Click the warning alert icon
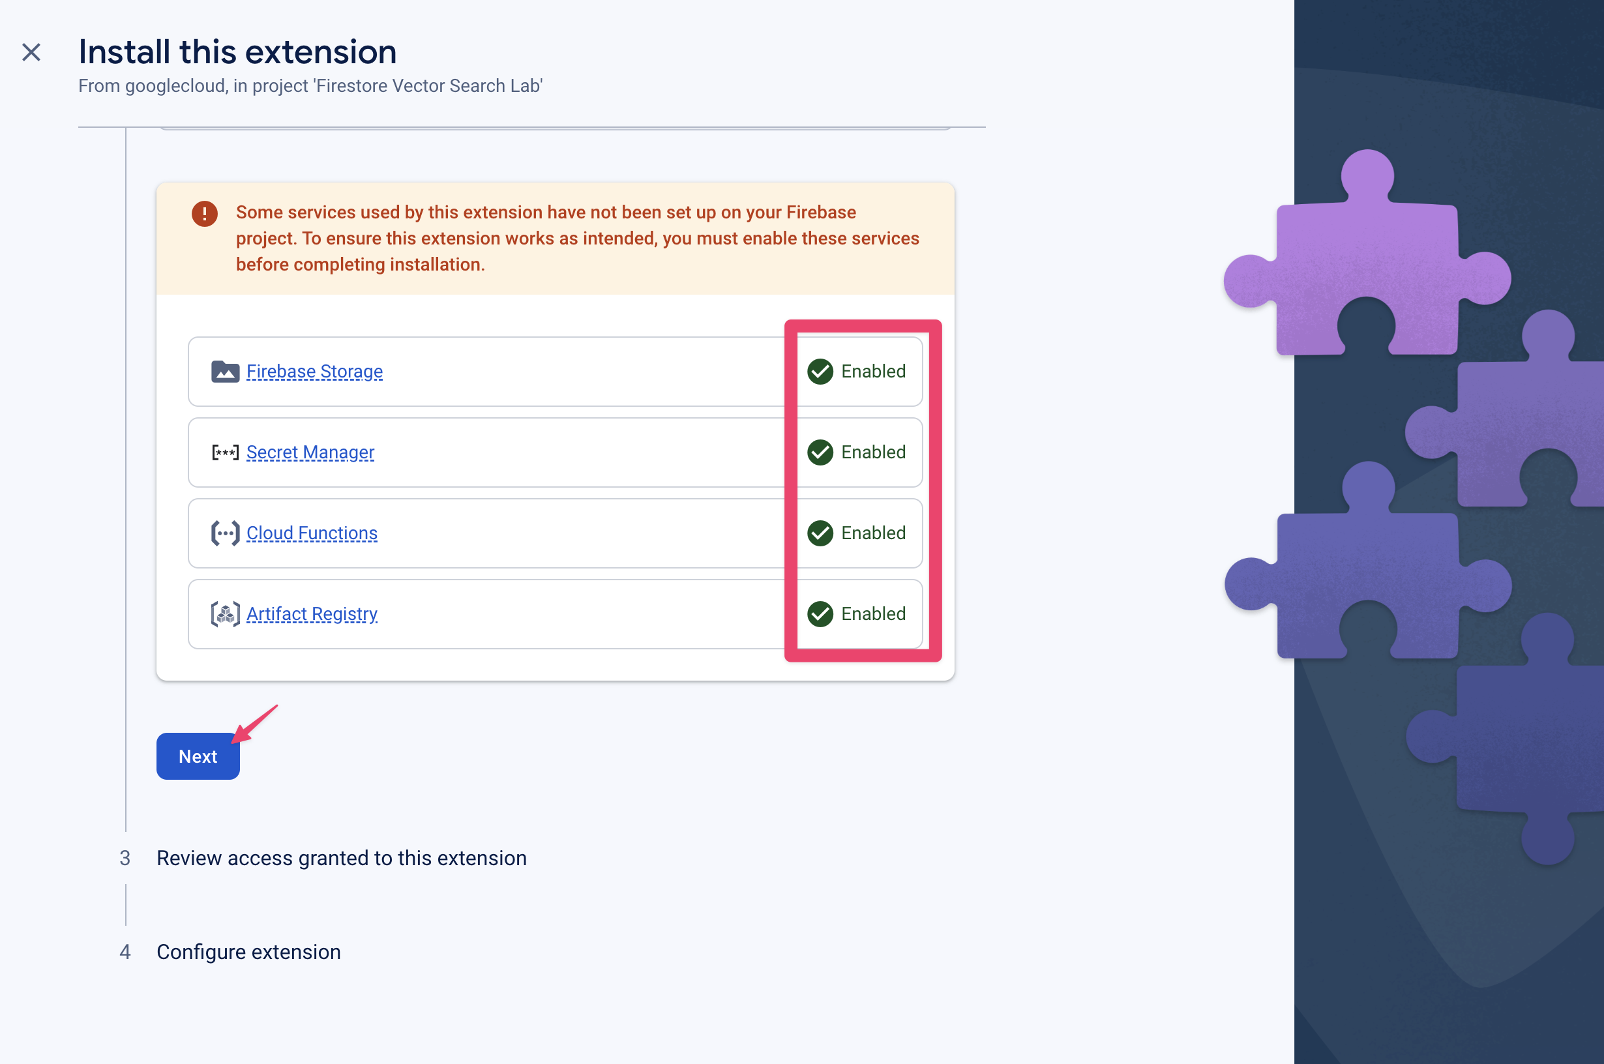 pyautogui.click(x=203, y=213)
